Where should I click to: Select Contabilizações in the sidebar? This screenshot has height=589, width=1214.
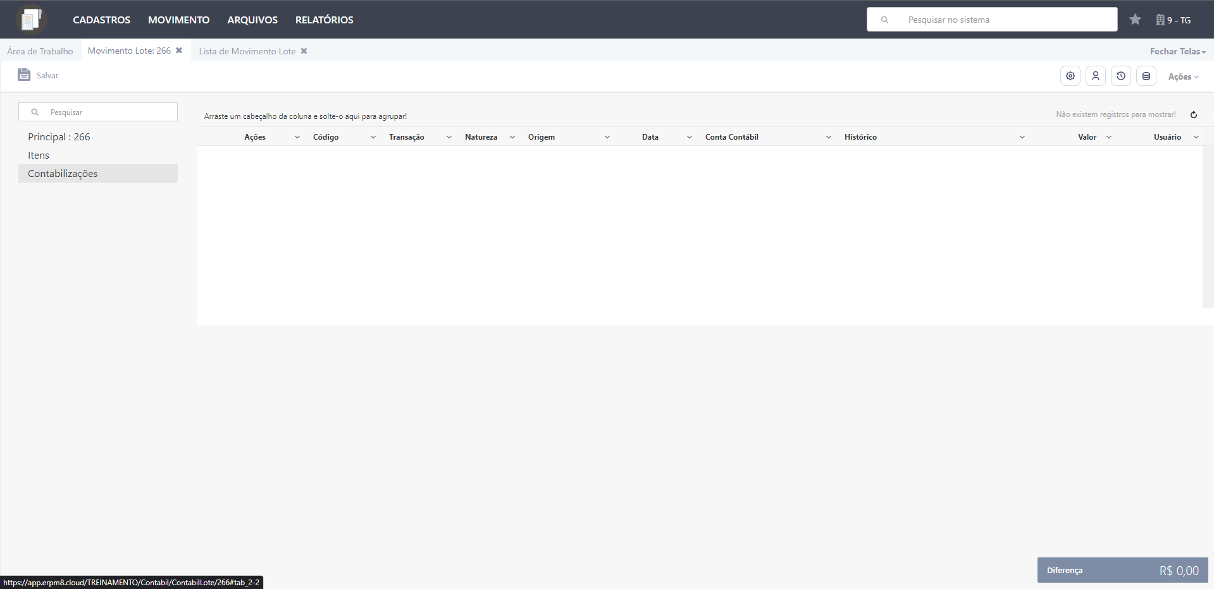pyautogui.click(x=98, y=173)
